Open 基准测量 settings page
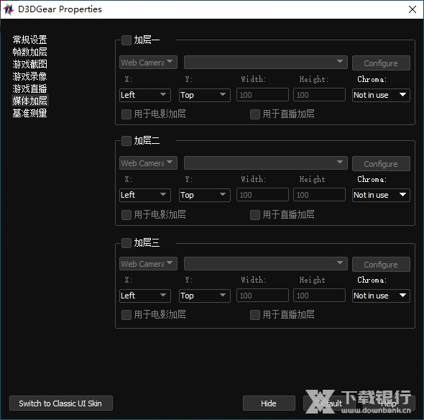424x420 pixels. pos(29,113)
